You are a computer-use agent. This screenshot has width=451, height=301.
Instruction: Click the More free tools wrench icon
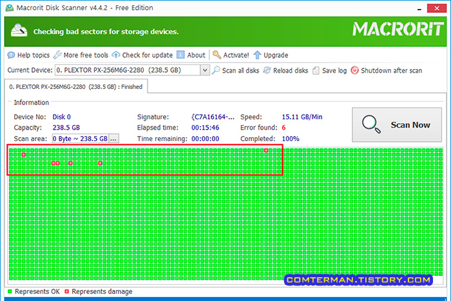[x=57, y=55]
